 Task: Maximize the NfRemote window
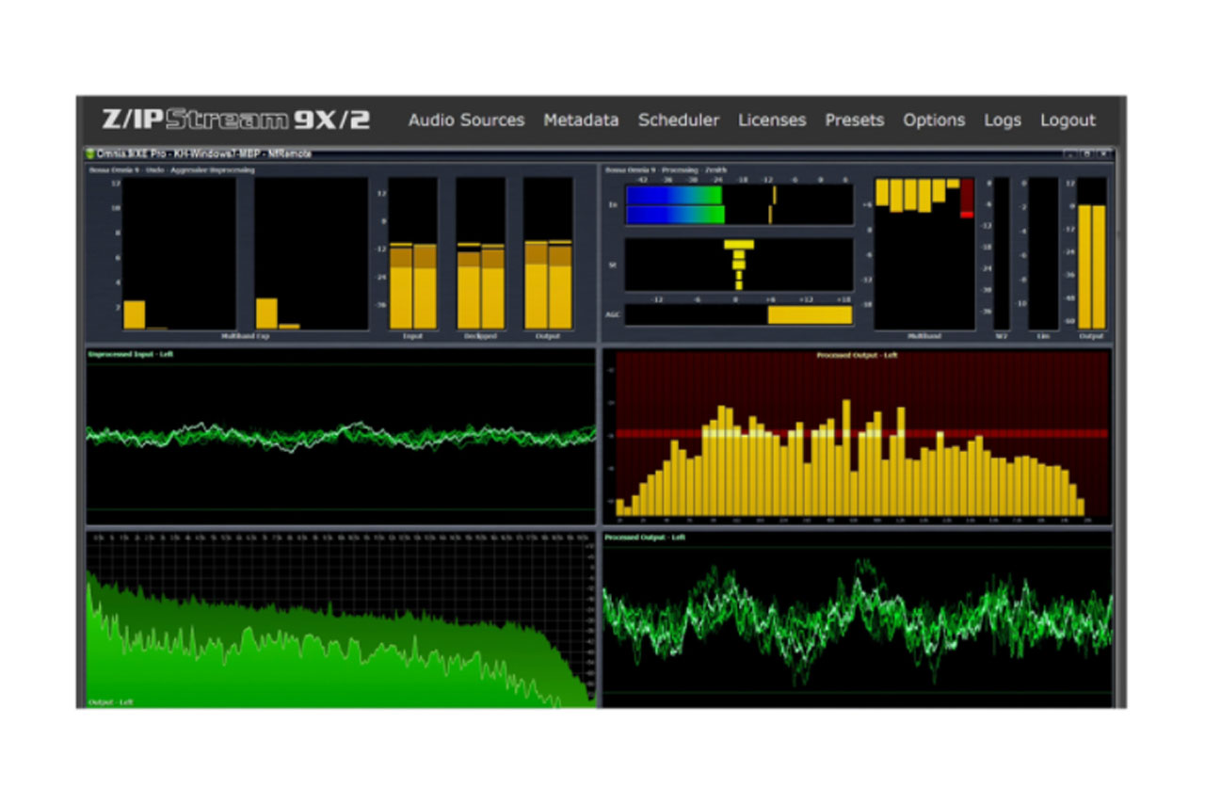(x=1085, y=153)
